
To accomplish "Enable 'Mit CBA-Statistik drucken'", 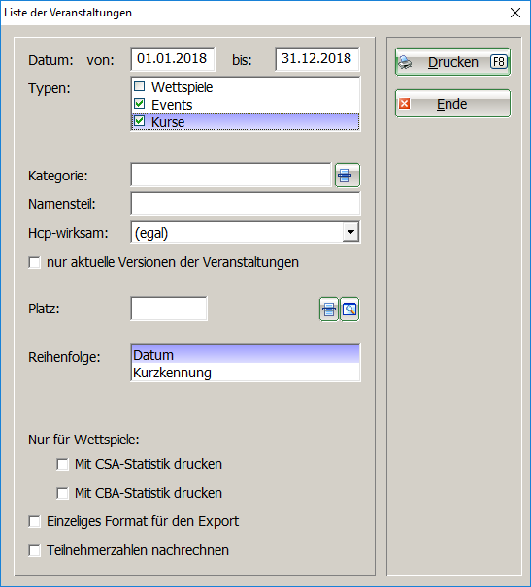I will click(x=62, y=493).
